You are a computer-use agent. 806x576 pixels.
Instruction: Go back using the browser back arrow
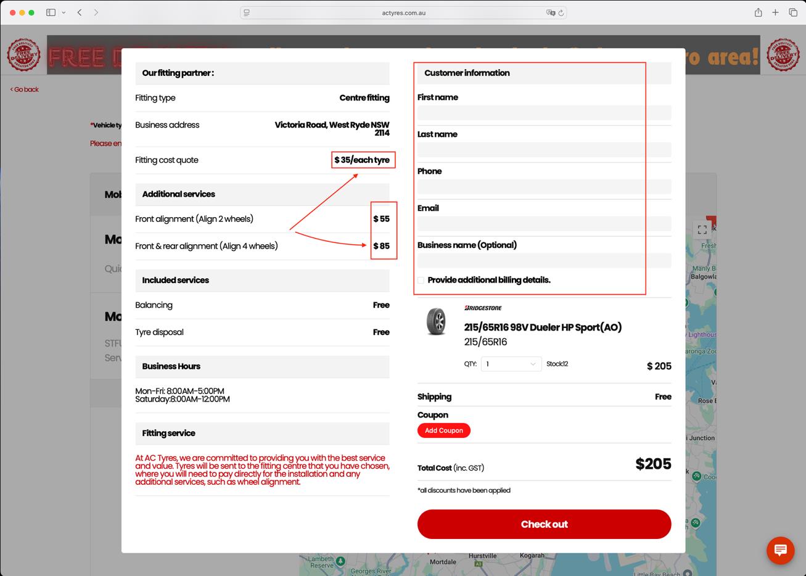click(80, 12)
